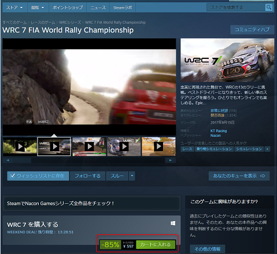Click レースのゲーム breadcrumb link
Screen dimensions: 277x254
tap(43, 23)
